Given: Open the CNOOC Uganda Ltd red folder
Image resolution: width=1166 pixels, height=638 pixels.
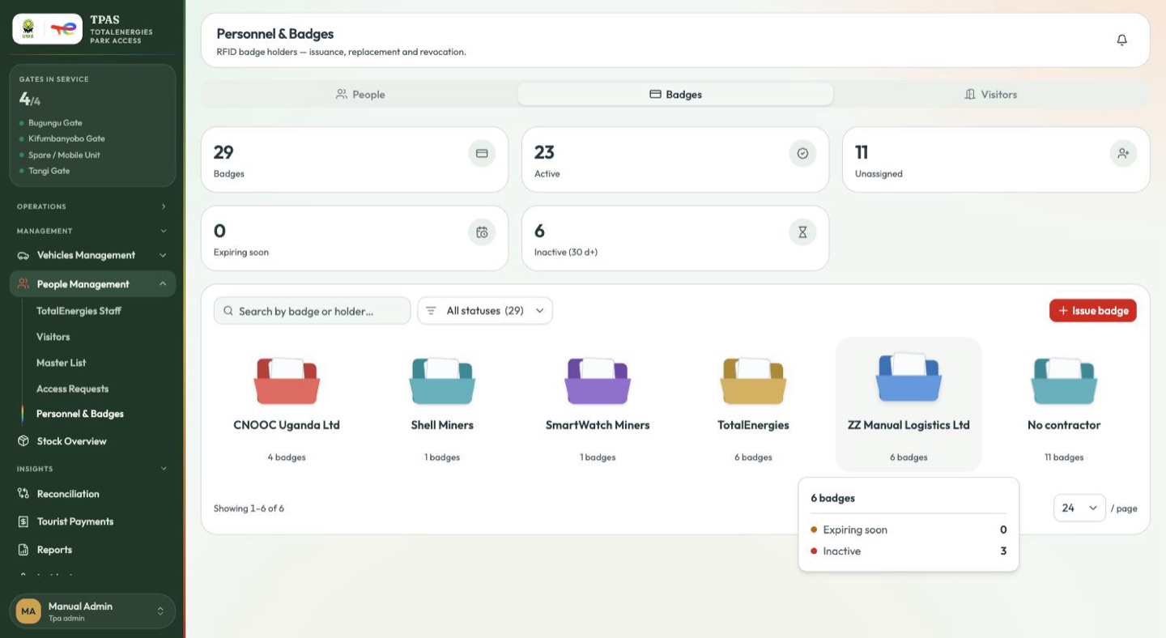Looking at the screenshot, I should click(287, 381).
